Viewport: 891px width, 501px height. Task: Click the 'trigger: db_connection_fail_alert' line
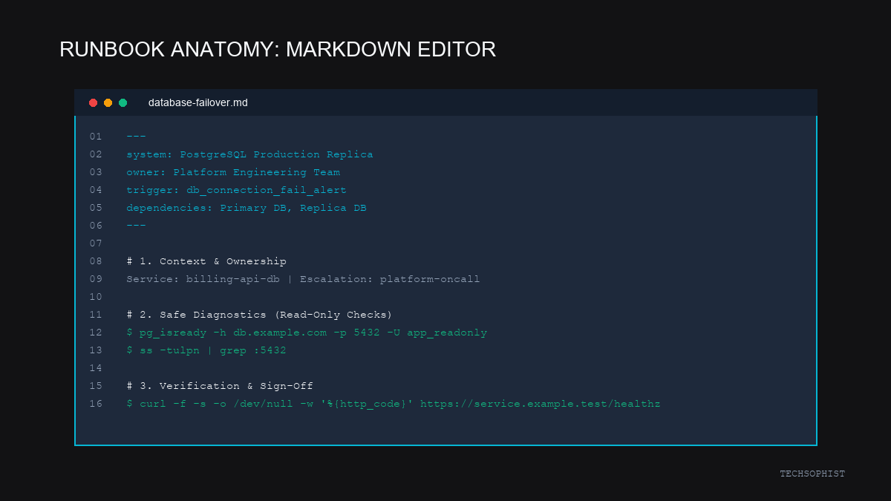click(236, 190)
